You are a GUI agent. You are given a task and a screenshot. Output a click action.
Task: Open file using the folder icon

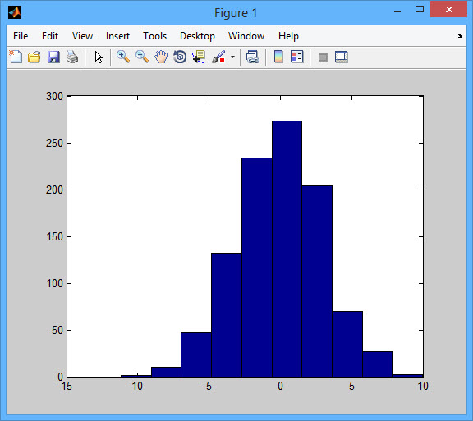34,57
